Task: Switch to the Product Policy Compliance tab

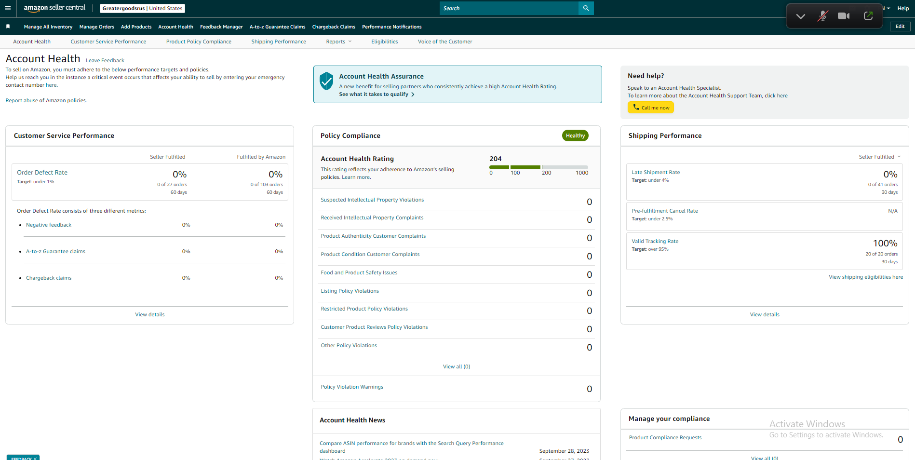Action: point(199,42)
